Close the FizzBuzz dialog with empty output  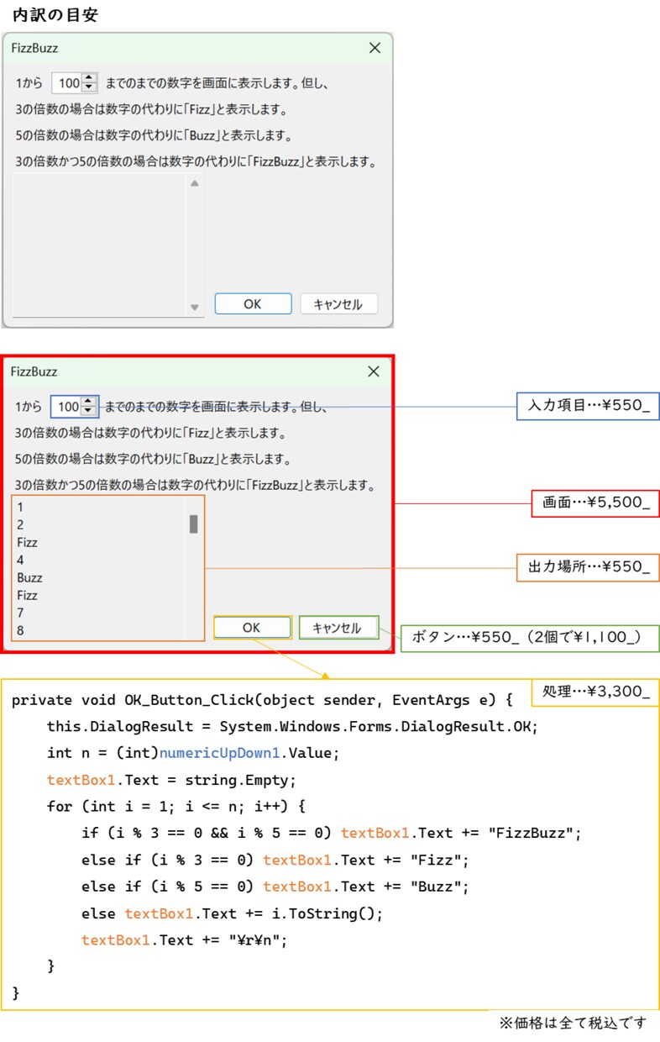click(375, 48)
